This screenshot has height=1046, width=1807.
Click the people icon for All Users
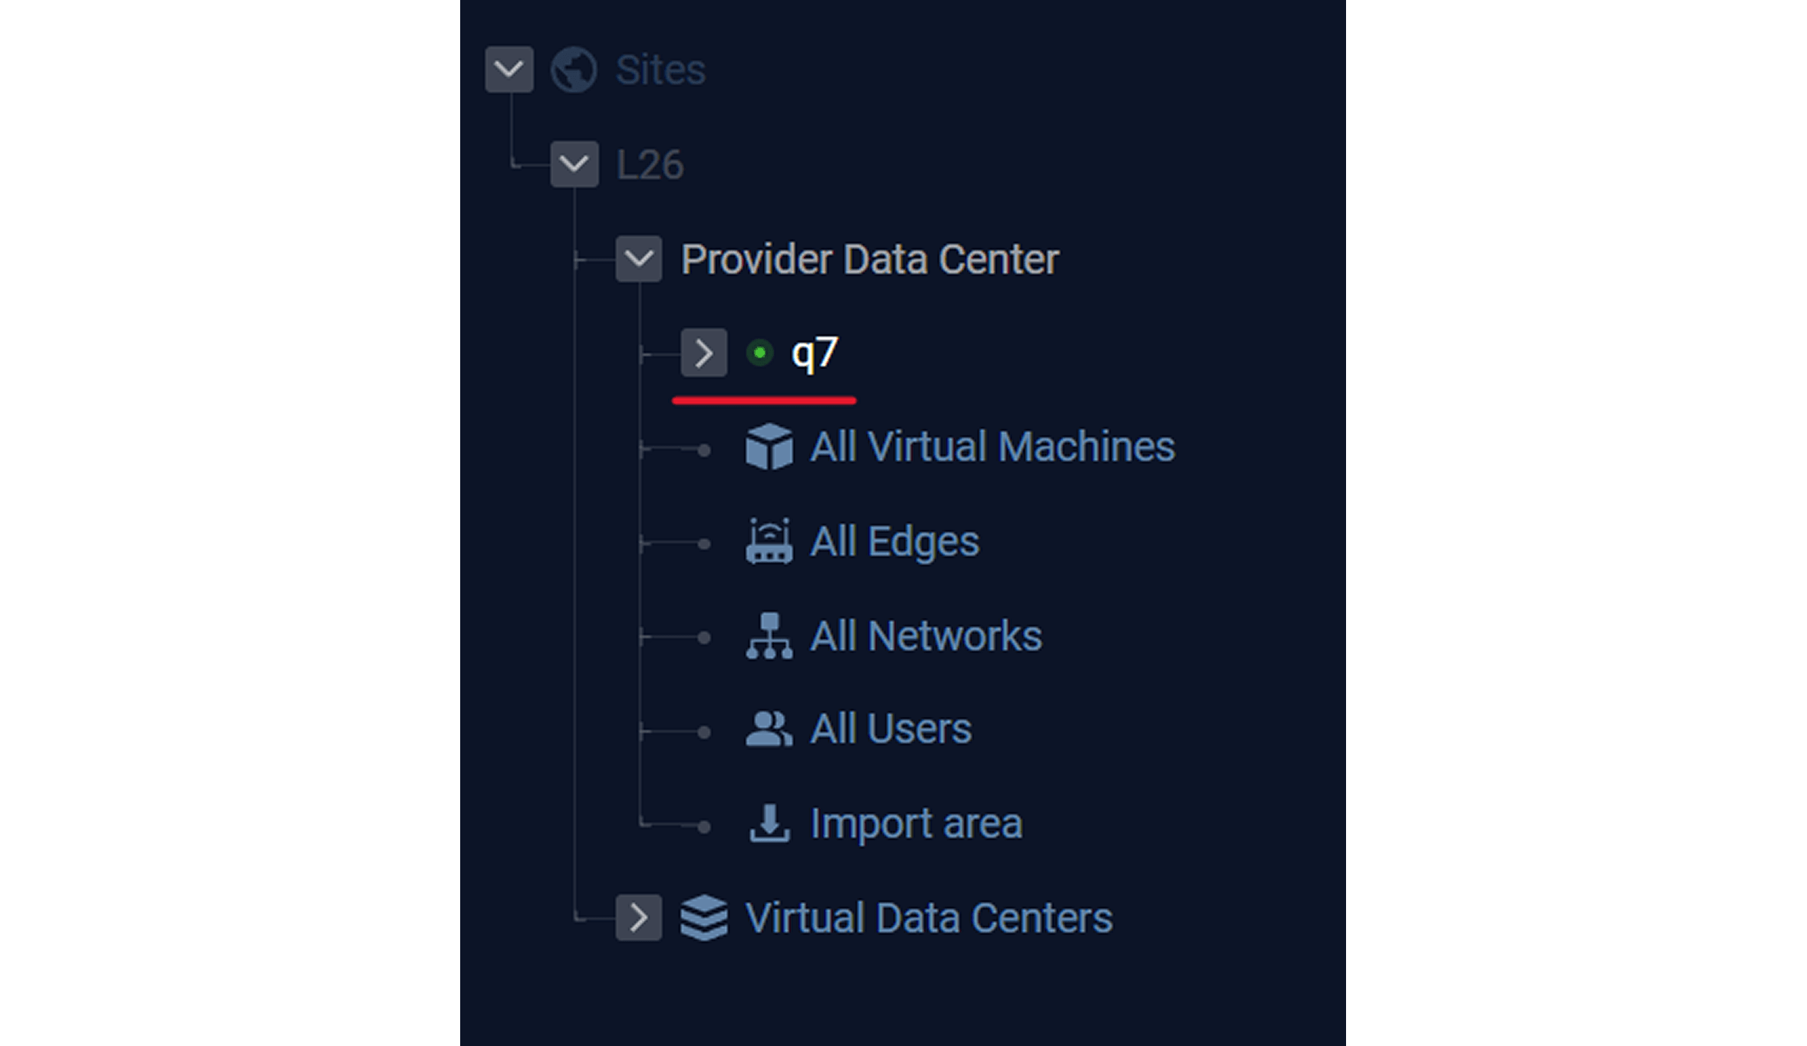[769, 729]
